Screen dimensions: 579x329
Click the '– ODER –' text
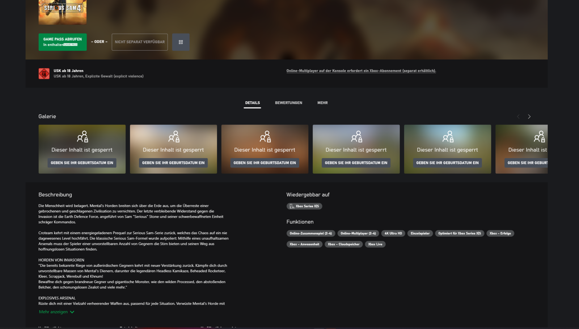[99, 42]
